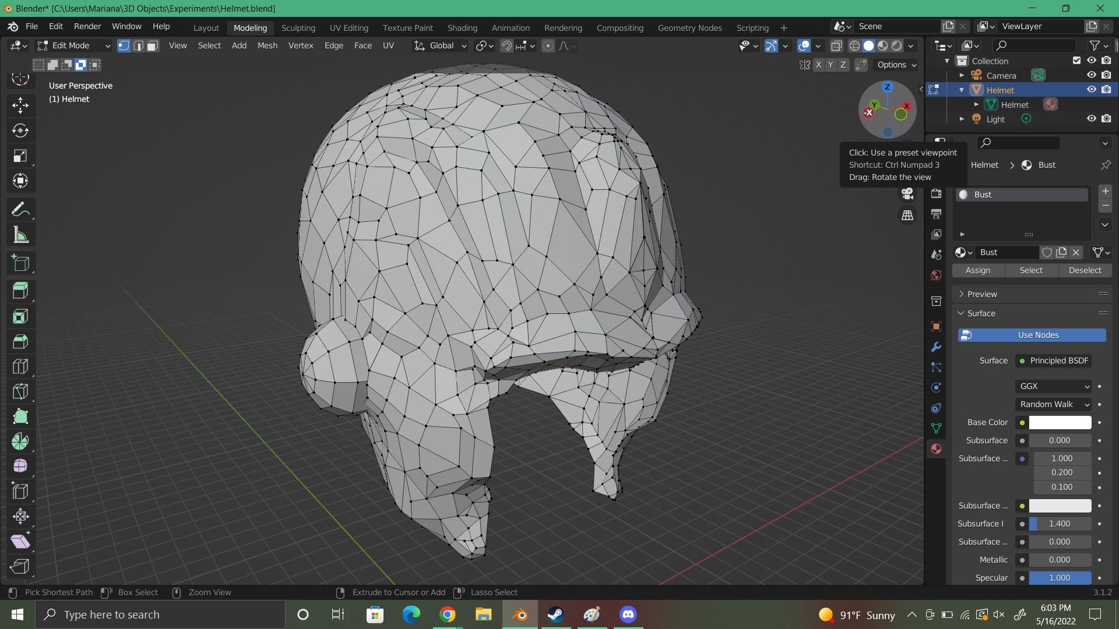Hide the Camera object in outliner
This screenshot has width=1119, height=629.
tap(1091, 75)
